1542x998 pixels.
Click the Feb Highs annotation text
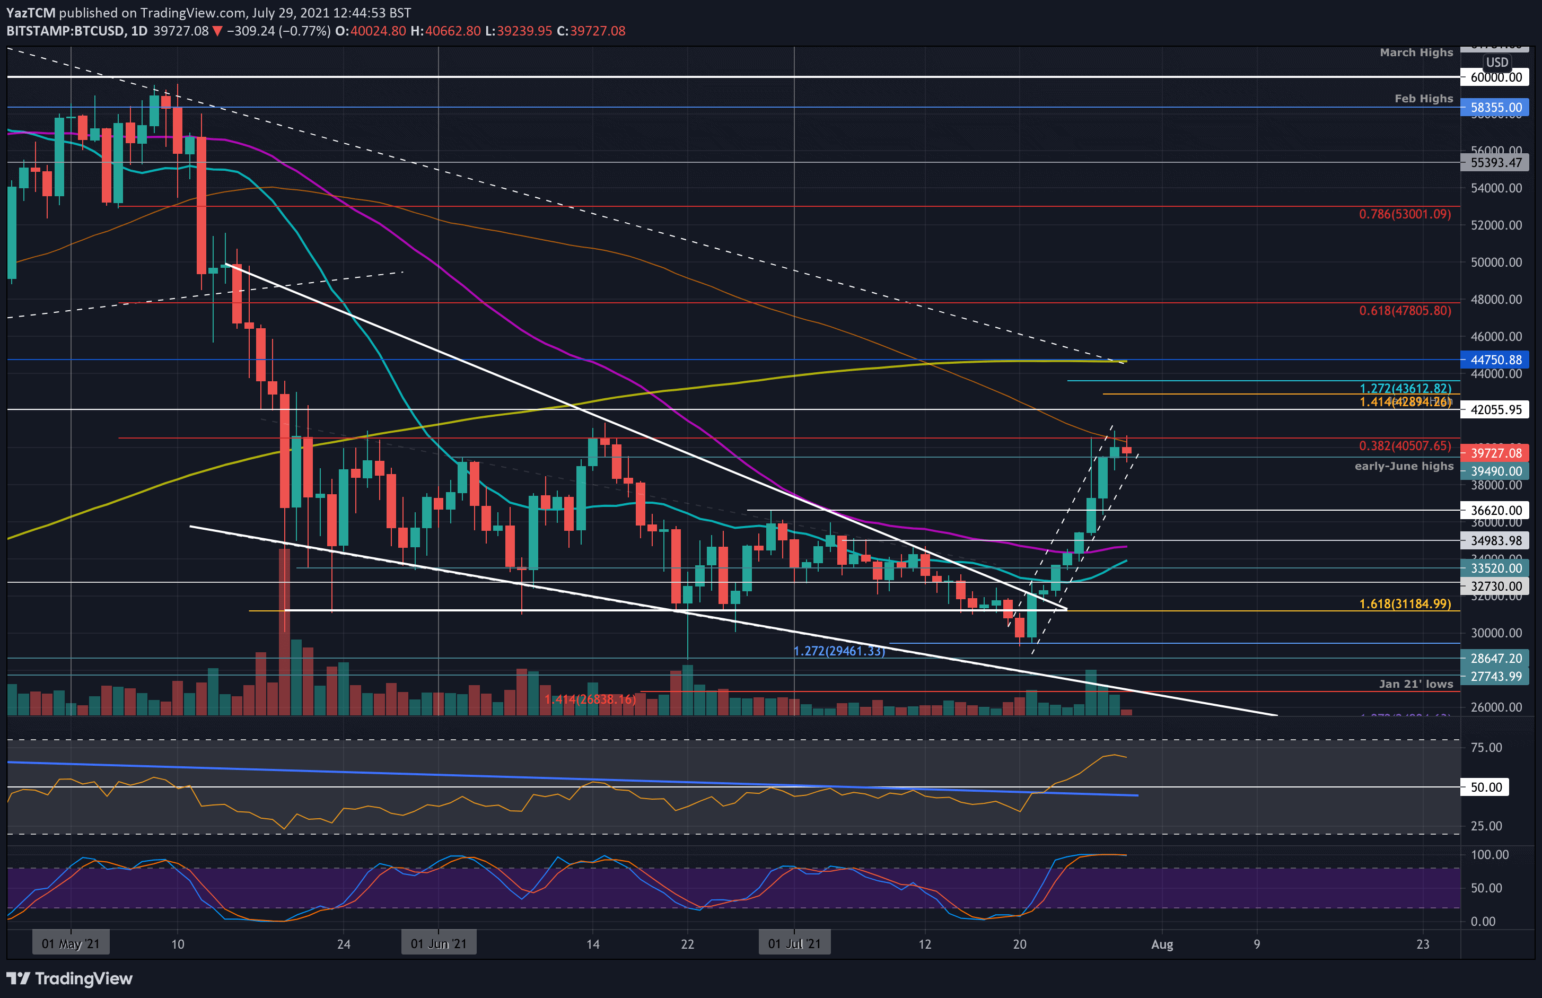[x=1423, y=99]
